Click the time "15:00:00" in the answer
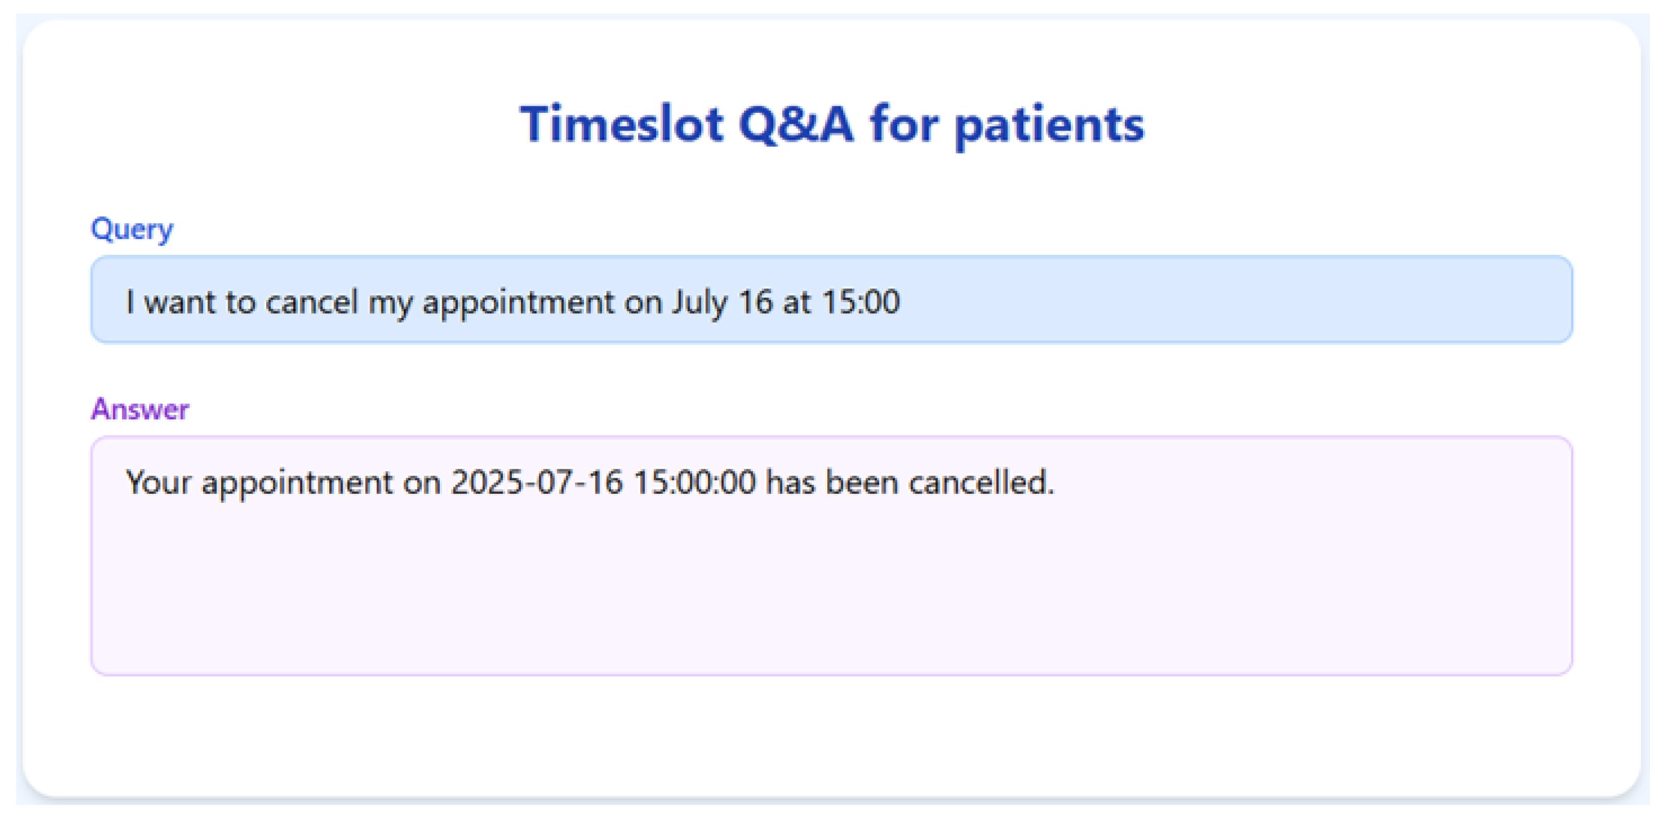Screen dimensions: 1665x822 click(694, 482)
